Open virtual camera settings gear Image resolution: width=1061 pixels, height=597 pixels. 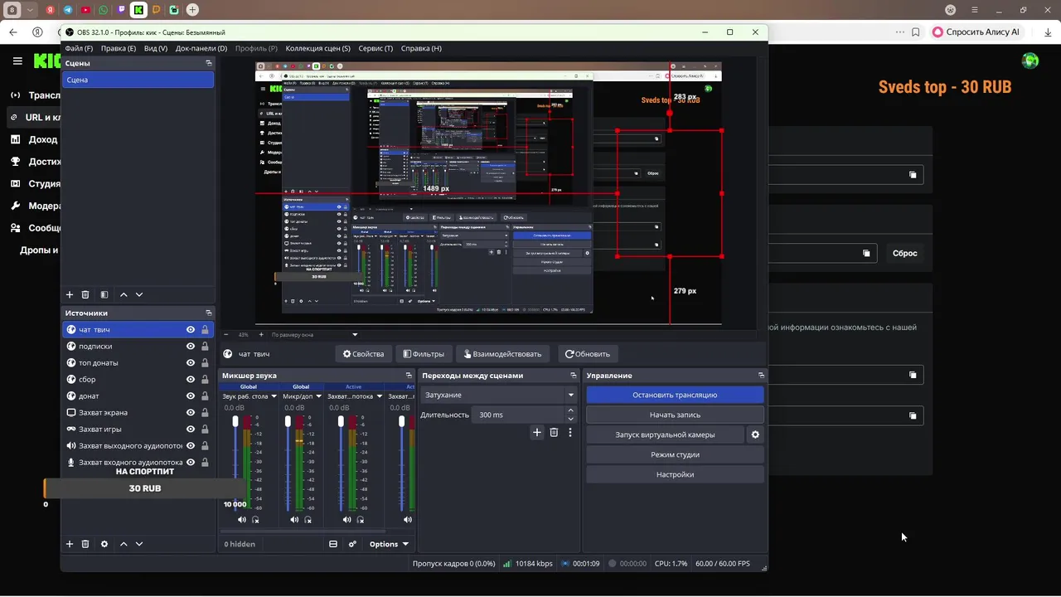(x=755, y=434)
